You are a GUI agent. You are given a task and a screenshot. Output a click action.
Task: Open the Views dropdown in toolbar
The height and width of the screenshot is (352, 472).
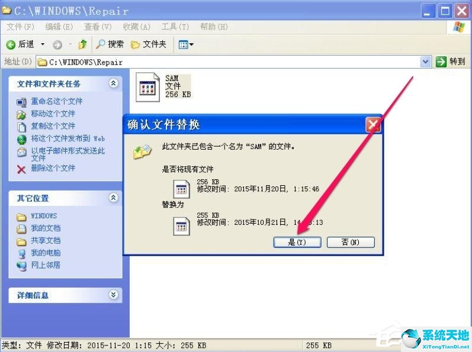click(x=186, y=45)
